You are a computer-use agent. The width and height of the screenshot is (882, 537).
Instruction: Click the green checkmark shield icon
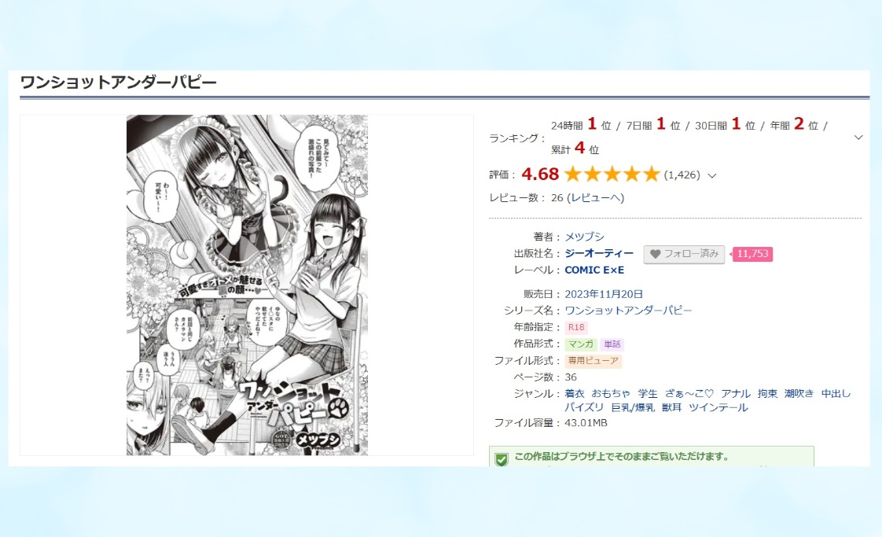click(x=502, y=459)
